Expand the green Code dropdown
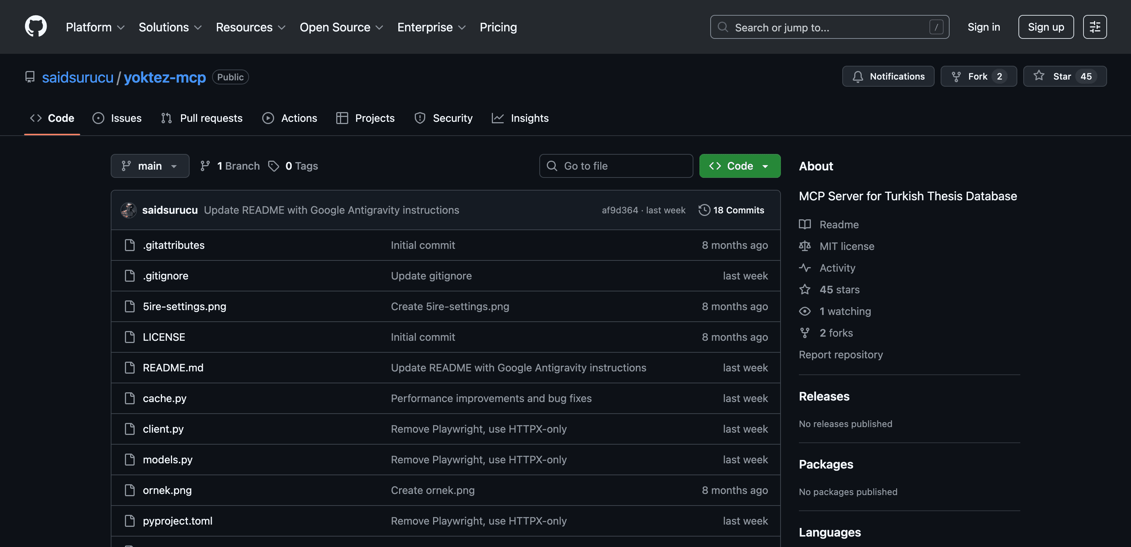Image resolution: width=1131 pixels, height=547 pixels. pyautogui.click(x=739, y=166)
